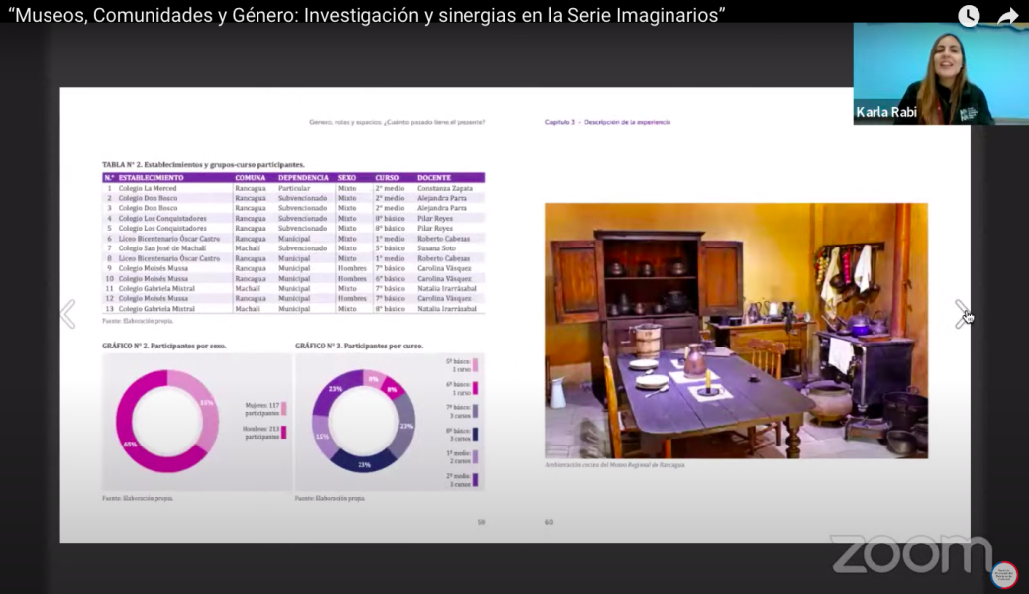Screen dimensions: 1029x594
Task: Go to next page with right chevron
Action: coord(961,314)
